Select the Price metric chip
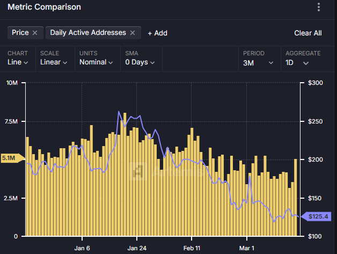This screenshot has width=337, height=254. click(x=21, y=33)
